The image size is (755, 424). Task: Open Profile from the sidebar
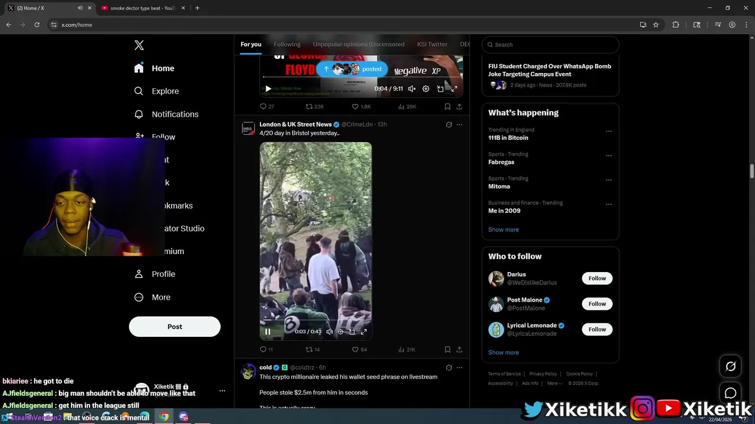155,274
